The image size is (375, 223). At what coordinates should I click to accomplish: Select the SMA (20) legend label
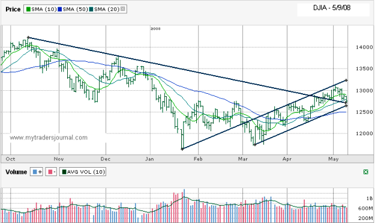[x=107, y=10]
